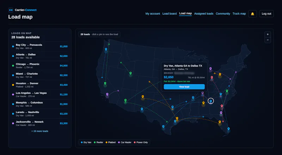Click the popup title Dry Van, Atlanta GA to Dallas TX
The height and width of the screenshot is (155, 282).
pyautogui.click(x=183, y=66)
